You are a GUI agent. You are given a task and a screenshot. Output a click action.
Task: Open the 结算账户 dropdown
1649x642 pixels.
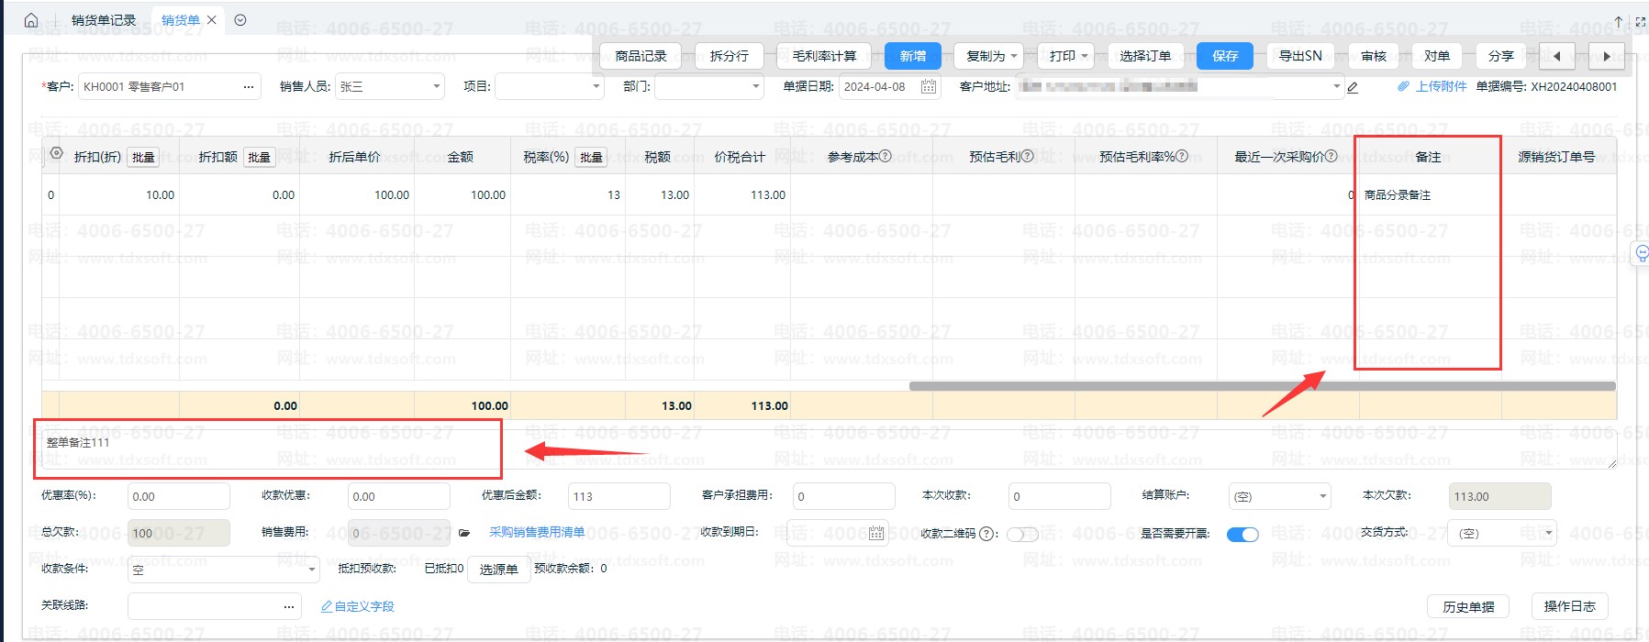coord(1322,496)
